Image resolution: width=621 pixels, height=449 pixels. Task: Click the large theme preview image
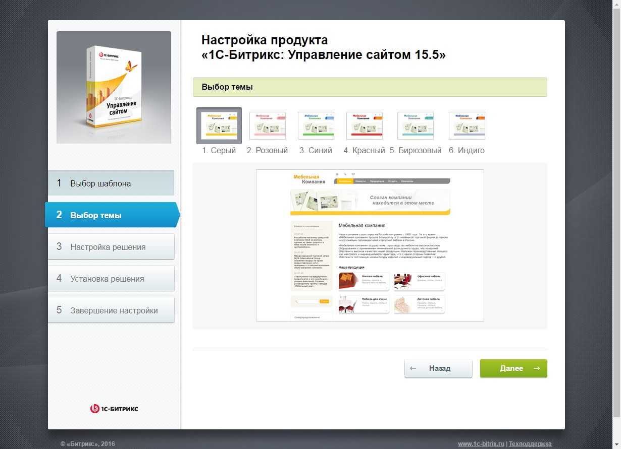370,245
